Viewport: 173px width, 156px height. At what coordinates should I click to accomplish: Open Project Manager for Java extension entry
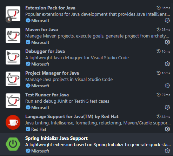pos(86,79)
